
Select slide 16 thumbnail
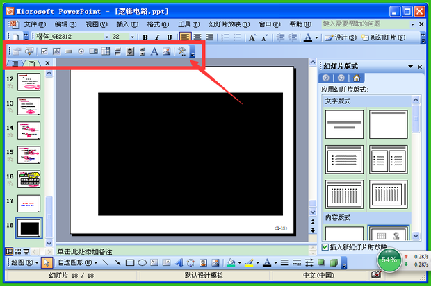click(29, 178)
